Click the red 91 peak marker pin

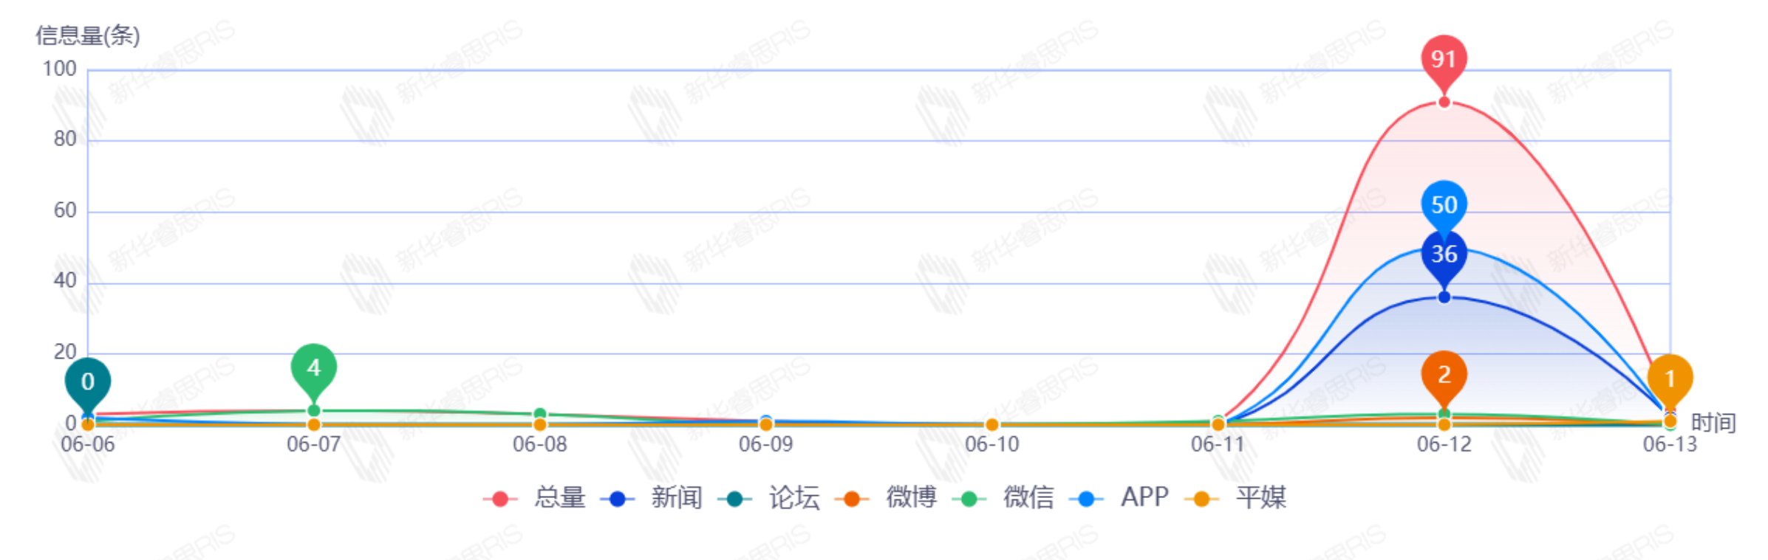pyautogui.click(x=1444, y=59)
